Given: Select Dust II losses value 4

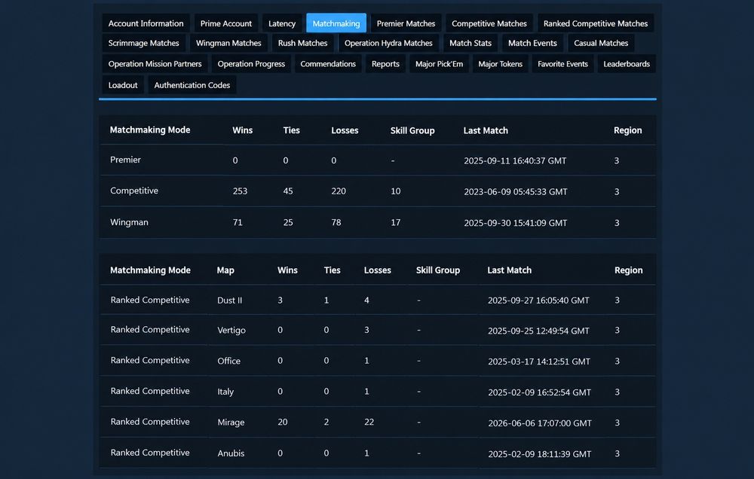Looking at the screenshot, I should [366, 300].
